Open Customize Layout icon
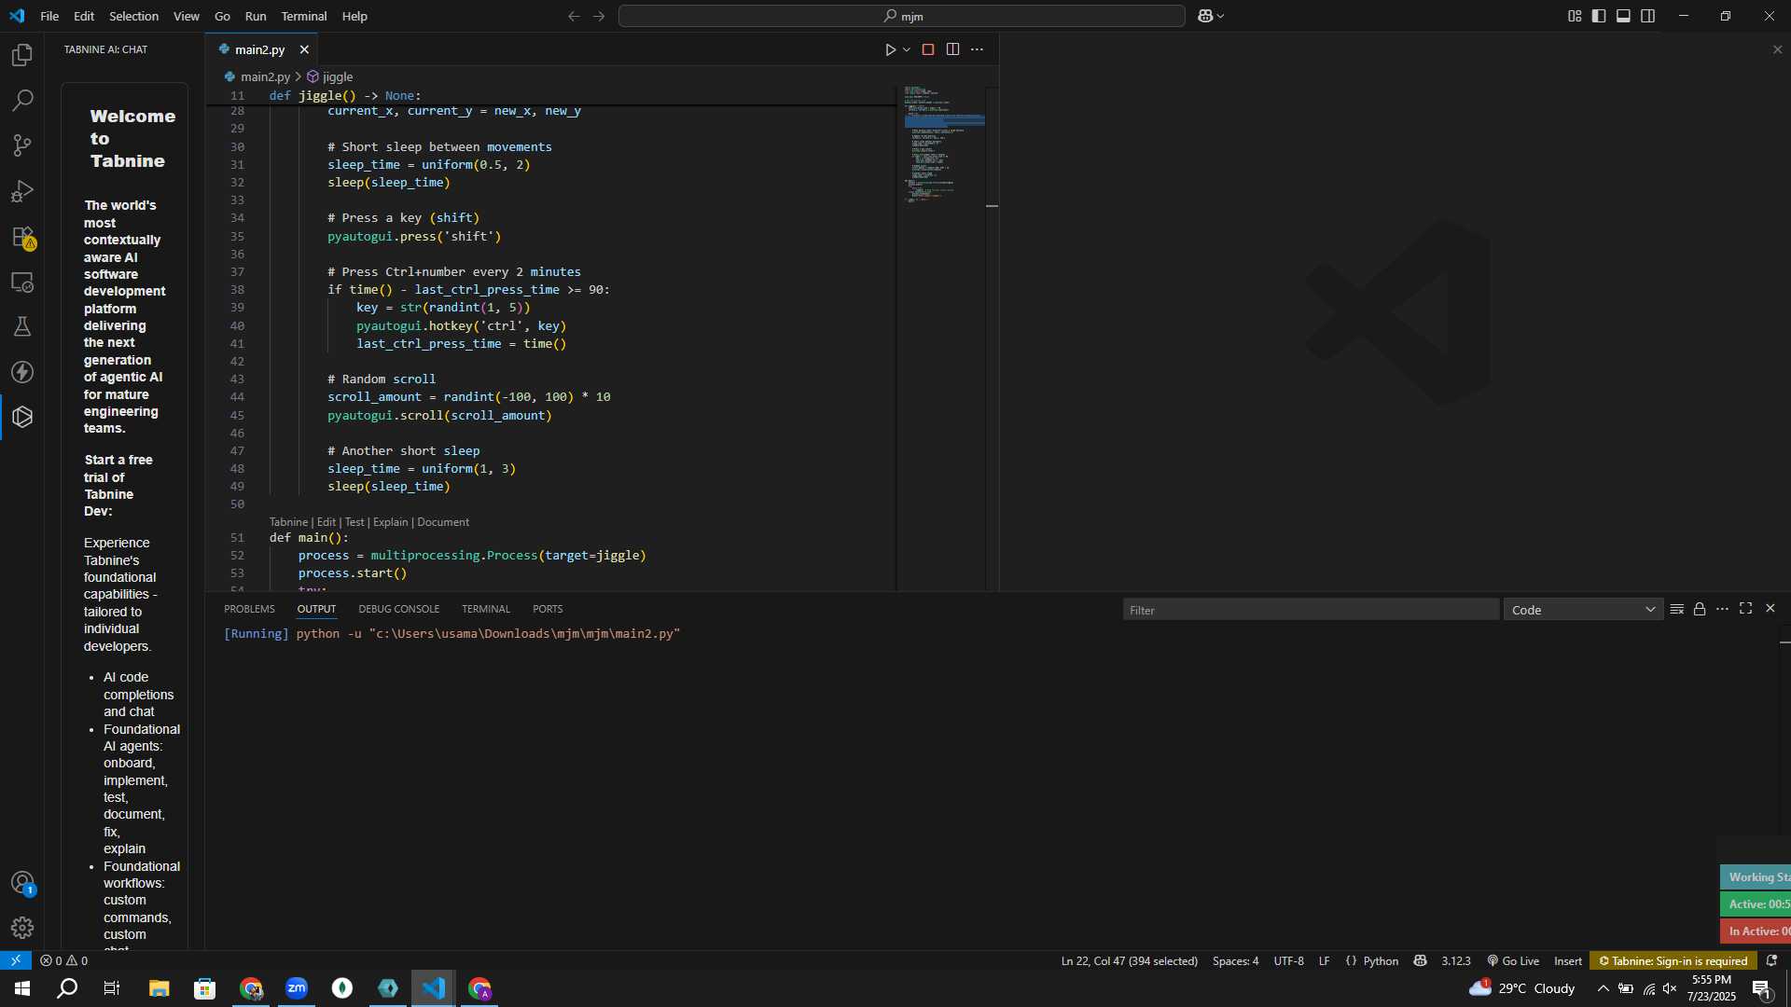This screenshot has width=1791, height=1007. tap(1575, 16)
